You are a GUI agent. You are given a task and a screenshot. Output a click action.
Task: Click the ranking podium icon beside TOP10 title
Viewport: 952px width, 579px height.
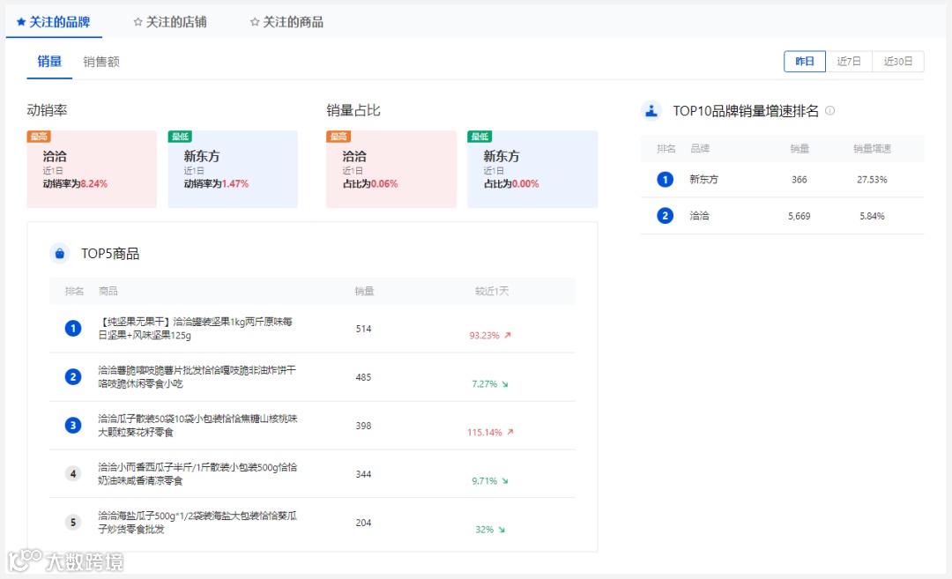click(651, 110)
